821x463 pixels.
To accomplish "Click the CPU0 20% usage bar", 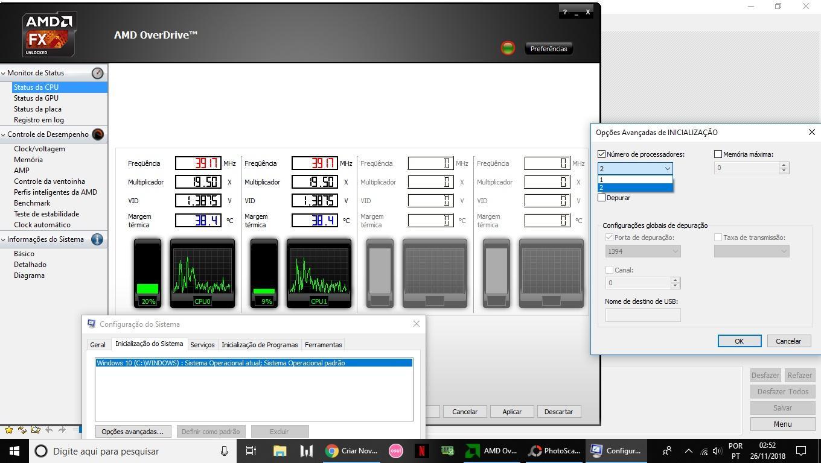I will [x=147, y=273].
